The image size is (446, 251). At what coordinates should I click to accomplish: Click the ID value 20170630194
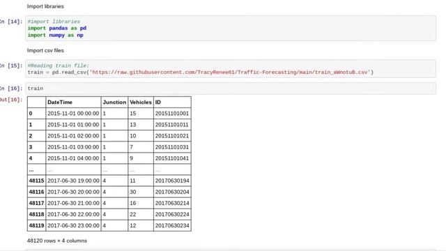click(172, 181)
